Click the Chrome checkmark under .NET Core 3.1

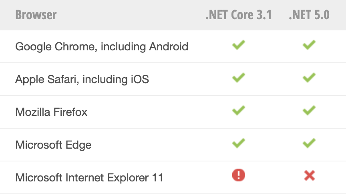point(239,45)
